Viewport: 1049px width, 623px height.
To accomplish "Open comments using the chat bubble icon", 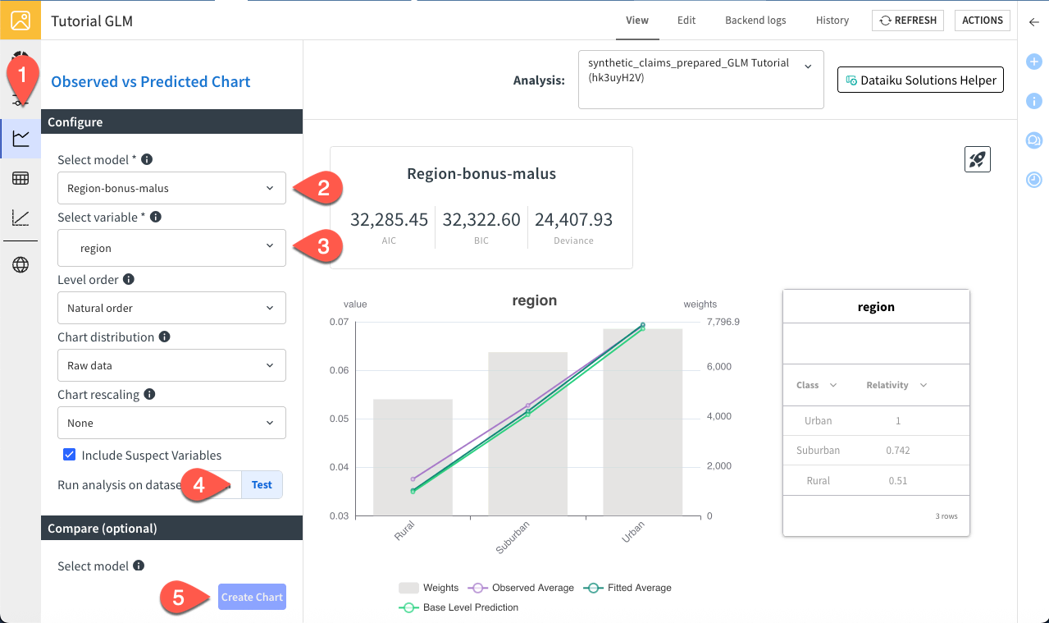I will click(1033, 140).
